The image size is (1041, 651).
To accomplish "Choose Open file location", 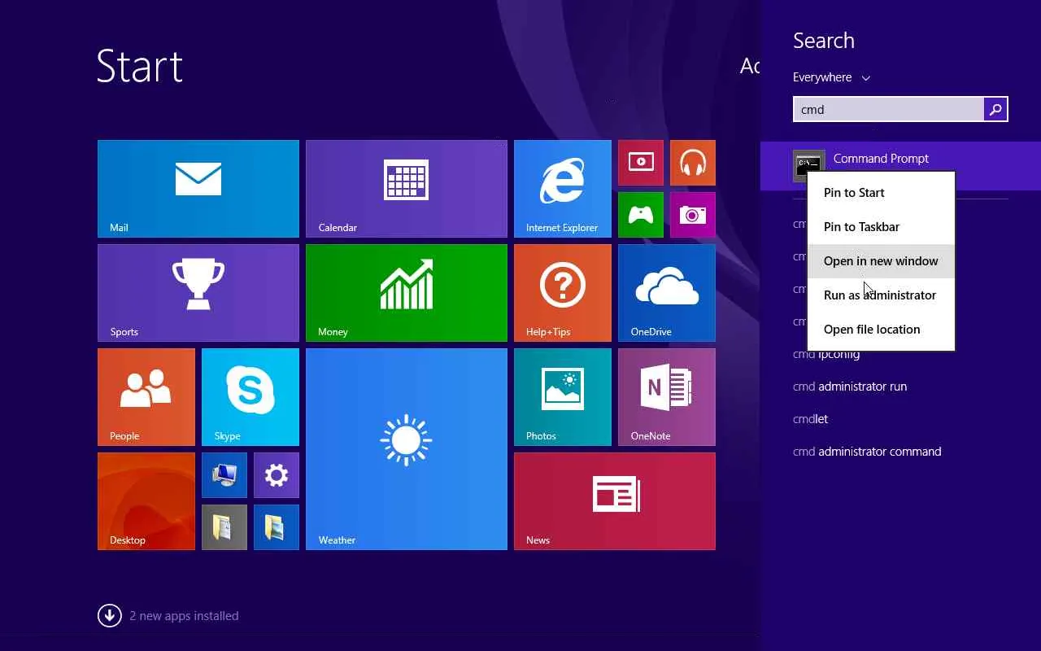I will pos(881,330).
